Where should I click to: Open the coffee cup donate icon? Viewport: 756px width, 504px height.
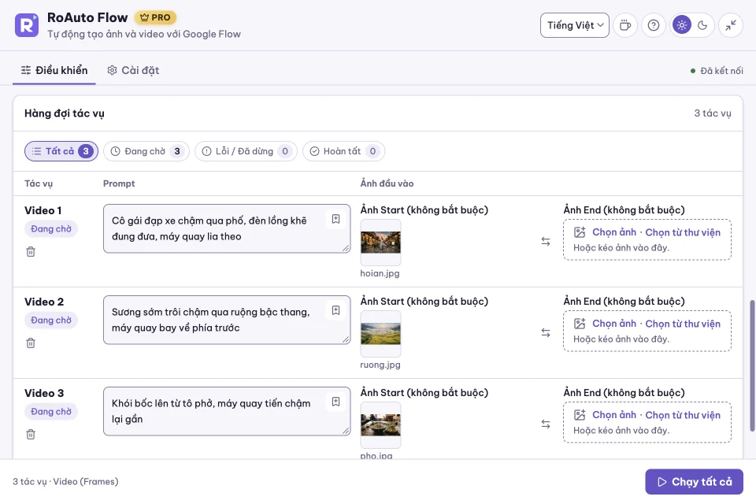click(x=625, y=25)
